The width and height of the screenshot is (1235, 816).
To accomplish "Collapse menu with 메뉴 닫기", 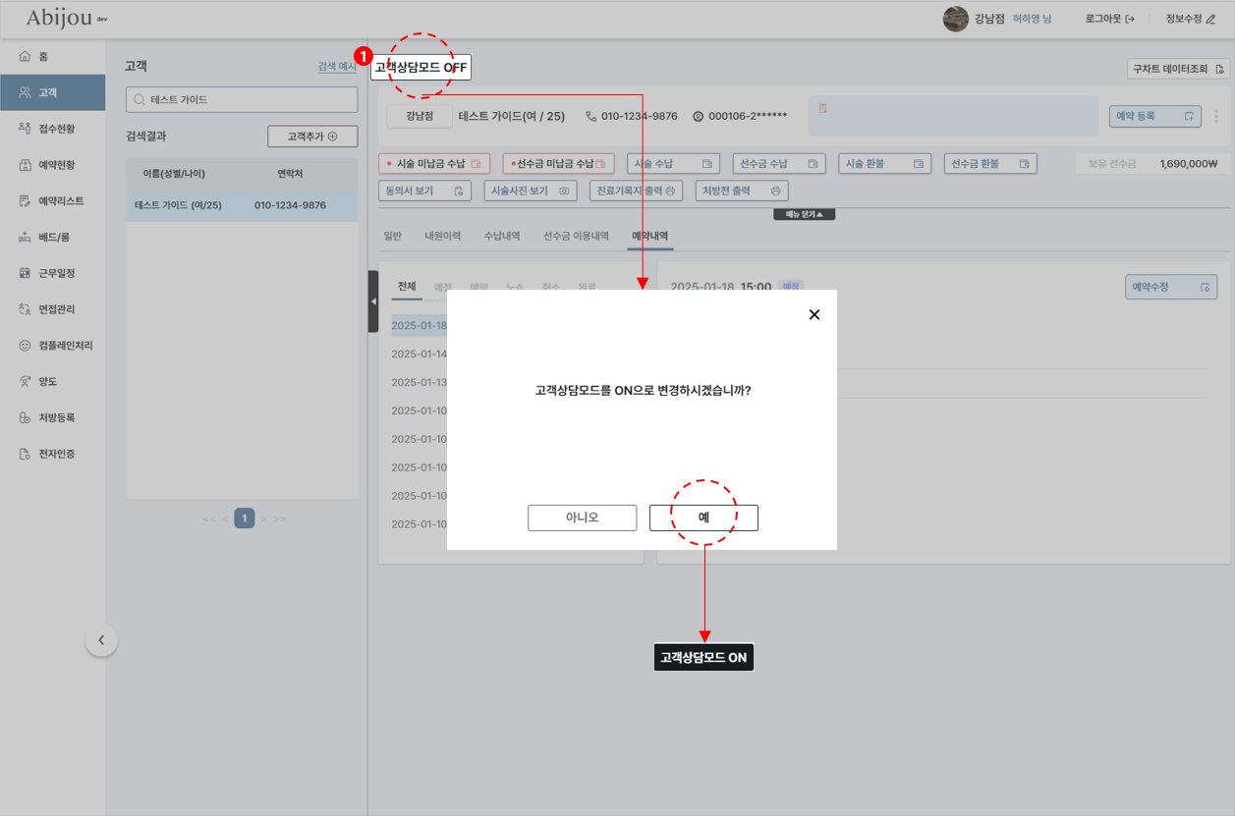I will pos(805,214).
